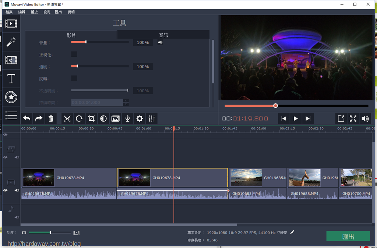This screenshot has height=248, width=377.
Task: Click the 速度 100% value field
Action: (x=143, y=67)
